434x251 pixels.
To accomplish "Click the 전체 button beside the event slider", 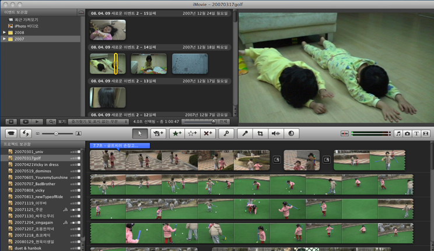I will point(223,122).
